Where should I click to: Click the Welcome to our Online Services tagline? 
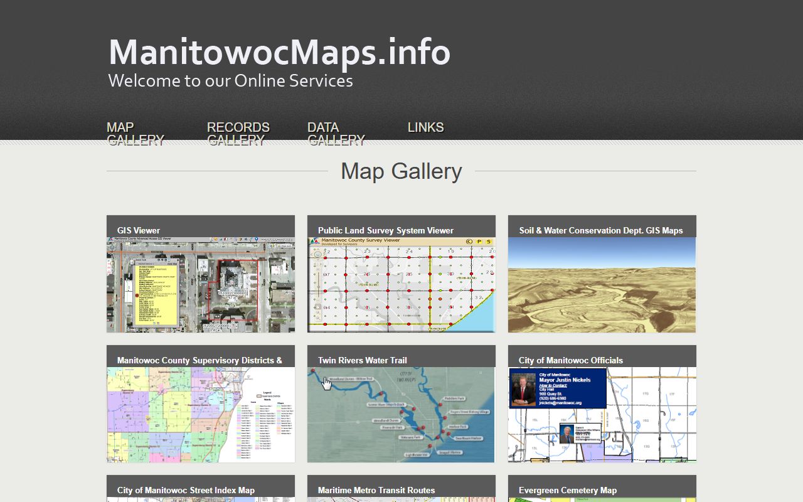(x=230, y=81)
